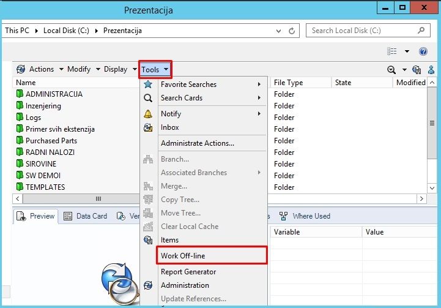The height and width of the screenshot is (308, 441).
Task: Click the Administration icon in the menu
Action: click(147, 285)
